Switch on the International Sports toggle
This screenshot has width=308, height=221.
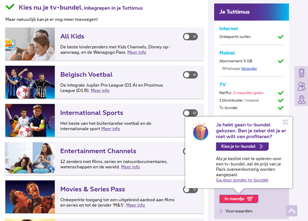click(x=190, y=113)
